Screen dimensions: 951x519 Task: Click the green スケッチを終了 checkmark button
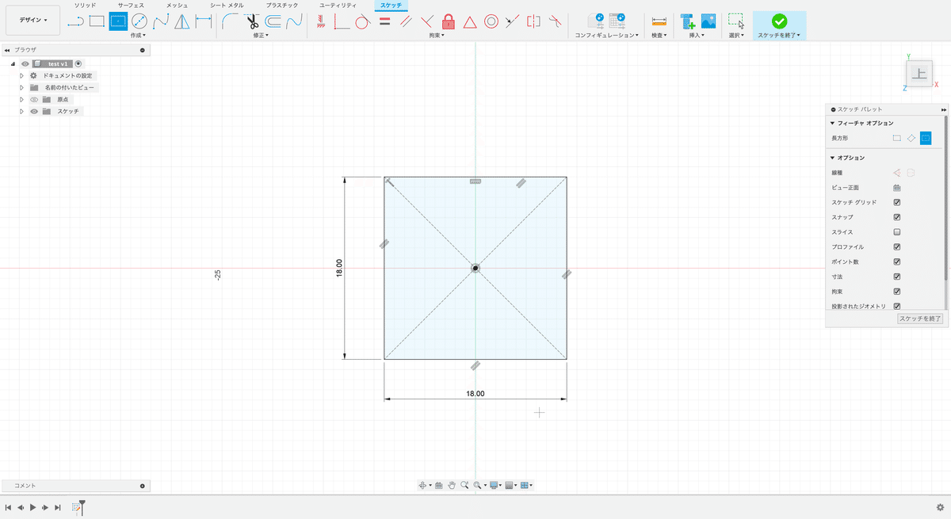click(x=779, y=21)
